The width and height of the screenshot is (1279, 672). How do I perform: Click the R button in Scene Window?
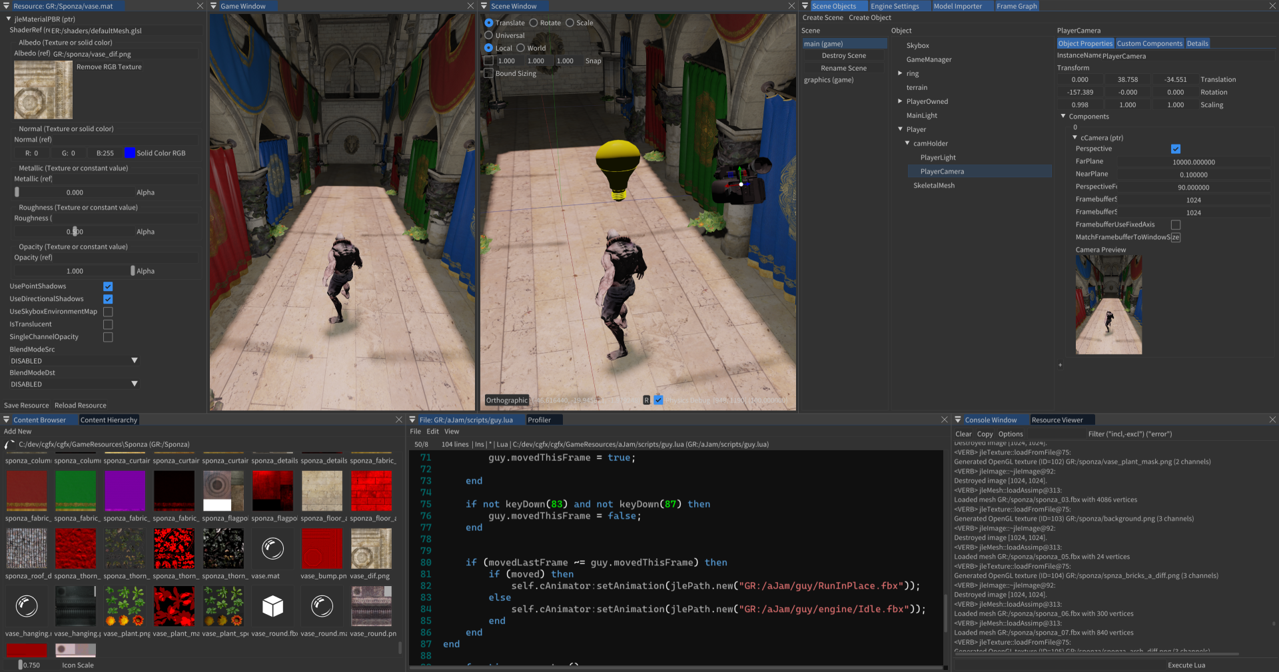click(646, 400)
